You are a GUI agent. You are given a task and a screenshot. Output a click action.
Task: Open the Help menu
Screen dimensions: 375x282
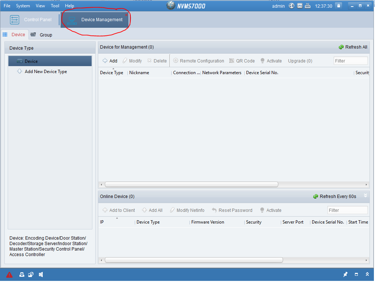(x=70, y=6)
